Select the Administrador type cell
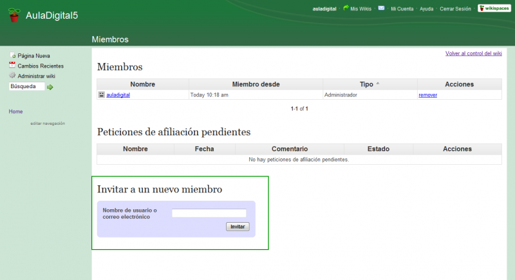Screen dimensions: 515x280 370,95
